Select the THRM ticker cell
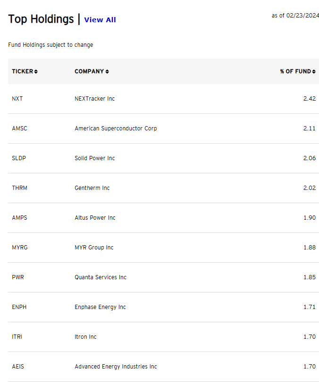The height and width of the screenshot is (386, 319). pyautogui.click(x=19, y=188)
